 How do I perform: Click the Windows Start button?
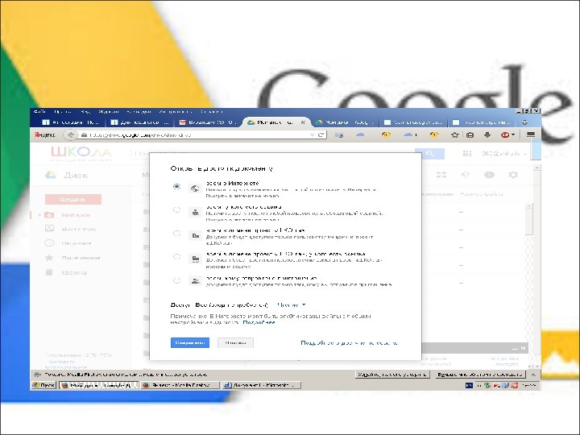pos(43,385)
